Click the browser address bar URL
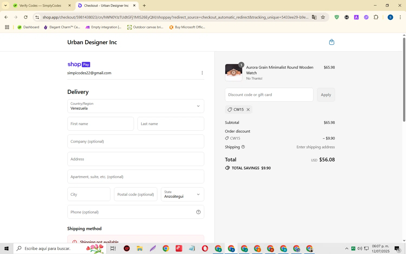This screenshot has width=406, height=254. click(175, 17)
